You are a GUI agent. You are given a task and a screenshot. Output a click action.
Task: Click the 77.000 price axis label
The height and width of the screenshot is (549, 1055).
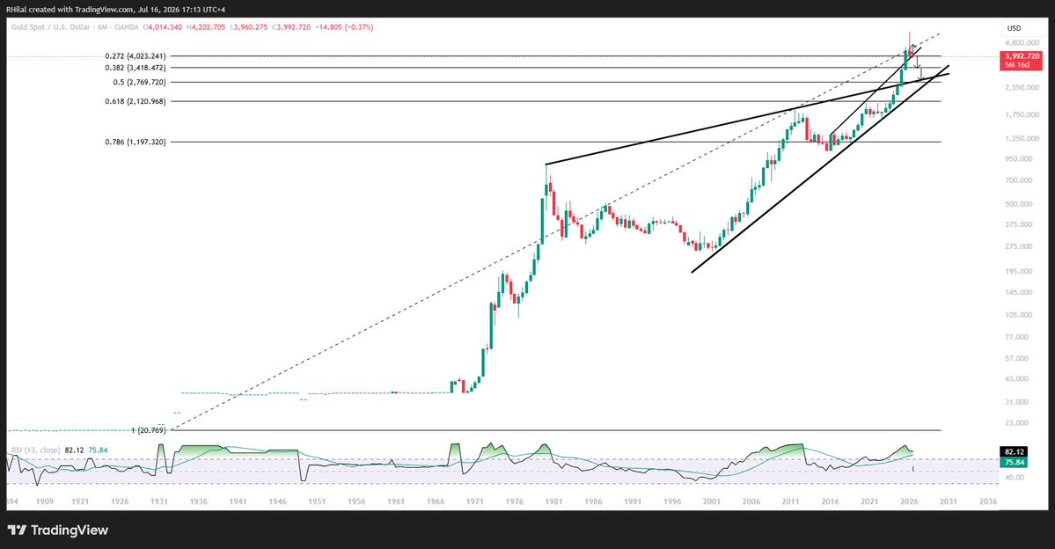click(1017, 337)
